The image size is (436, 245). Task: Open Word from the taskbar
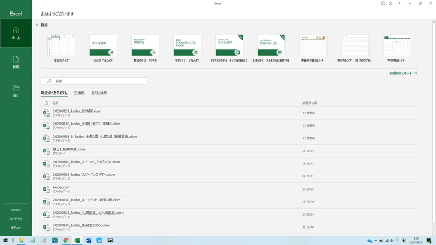coord(88,241)
